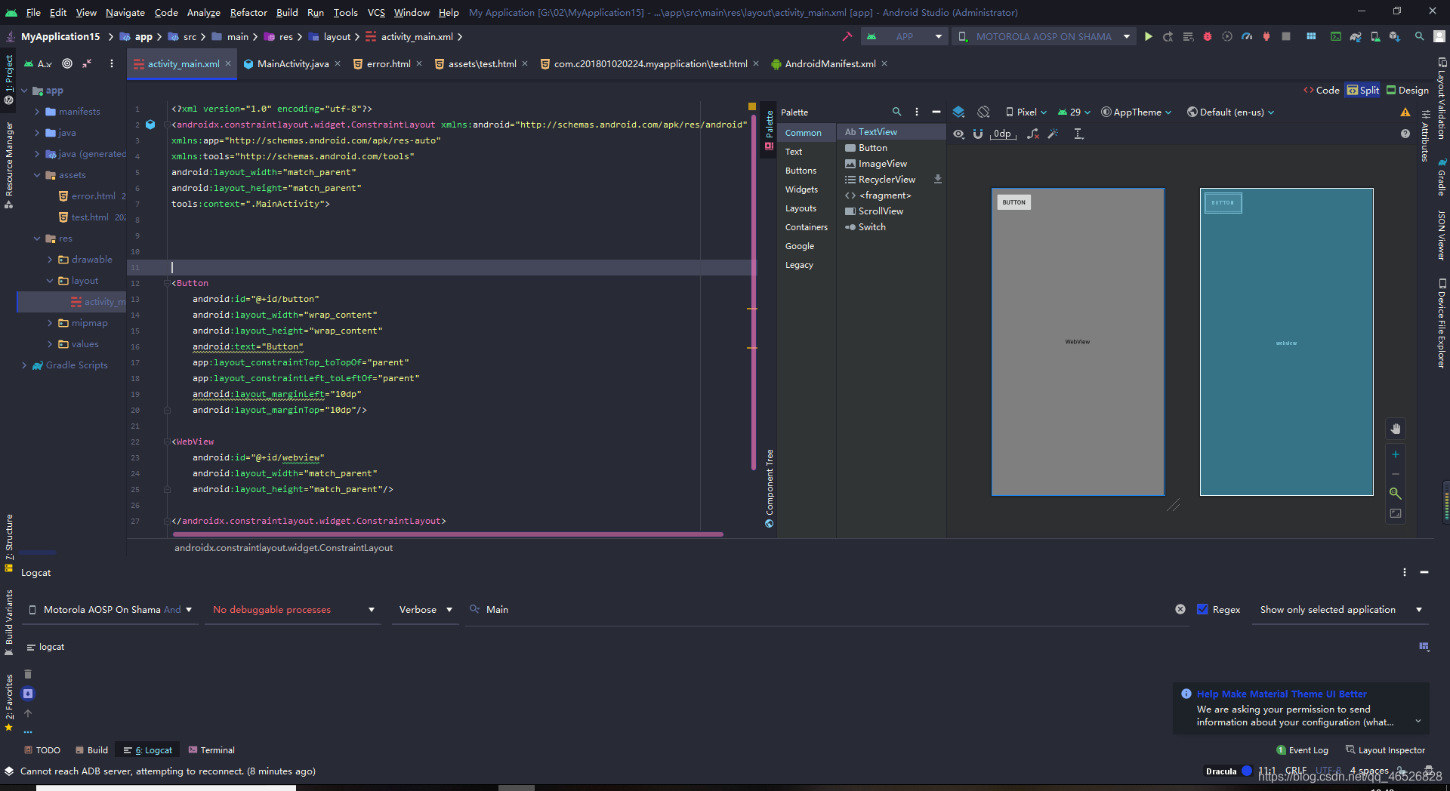Toggle the Device File Explorer panel

tap(1442, 323)
